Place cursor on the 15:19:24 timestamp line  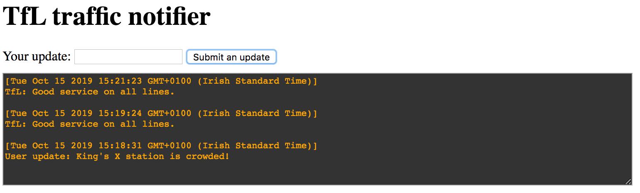(161, 113)
